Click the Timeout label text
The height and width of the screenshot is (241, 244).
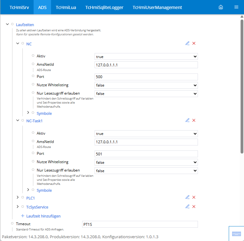pyautogui.click(x=23, y=224)
